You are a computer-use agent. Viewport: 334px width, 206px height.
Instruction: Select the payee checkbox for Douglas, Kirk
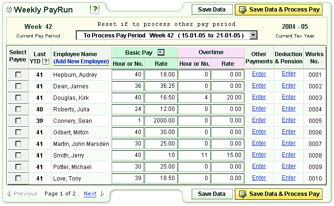click(18, 97)
